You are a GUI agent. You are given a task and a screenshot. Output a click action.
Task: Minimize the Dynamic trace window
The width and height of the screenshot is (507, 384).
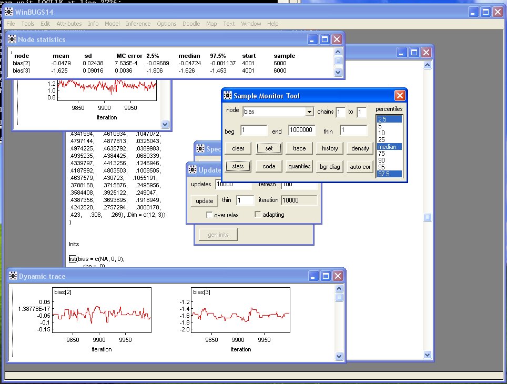(313, 276)
